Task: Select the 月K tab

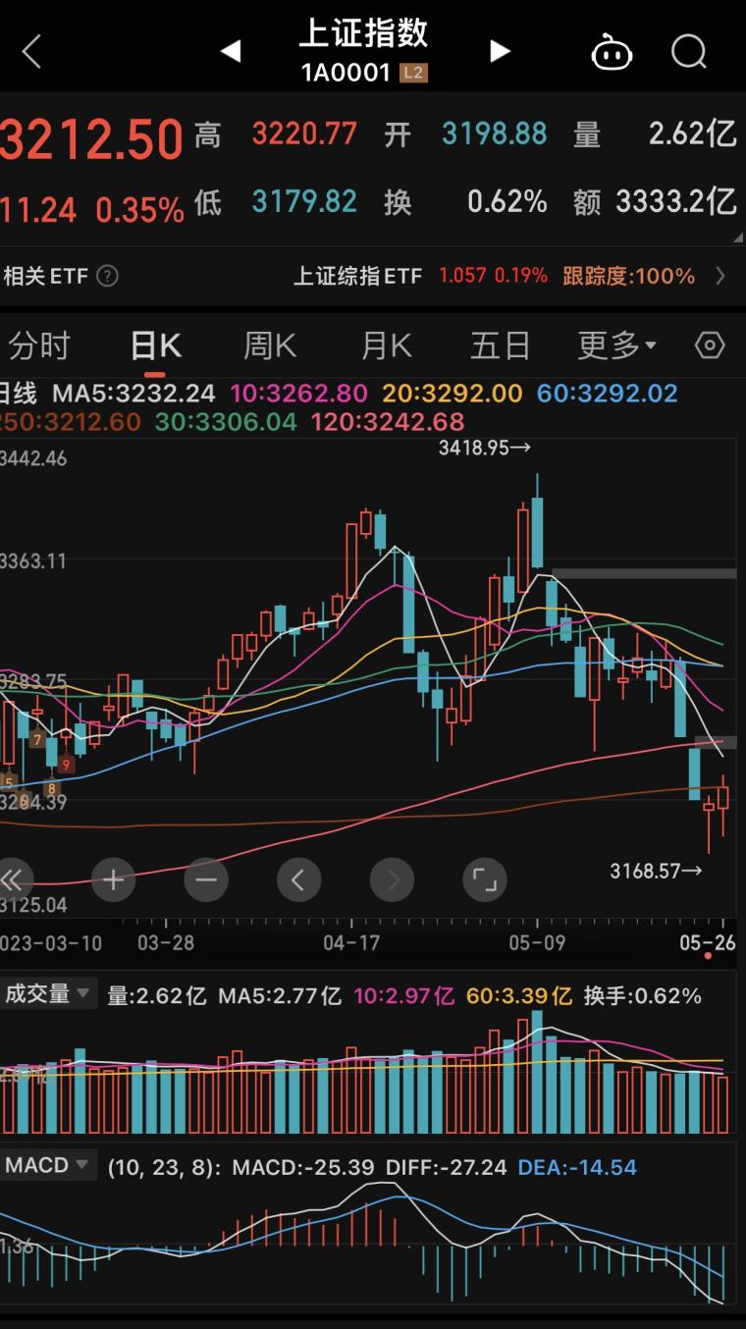Action: tap(386, 346)
